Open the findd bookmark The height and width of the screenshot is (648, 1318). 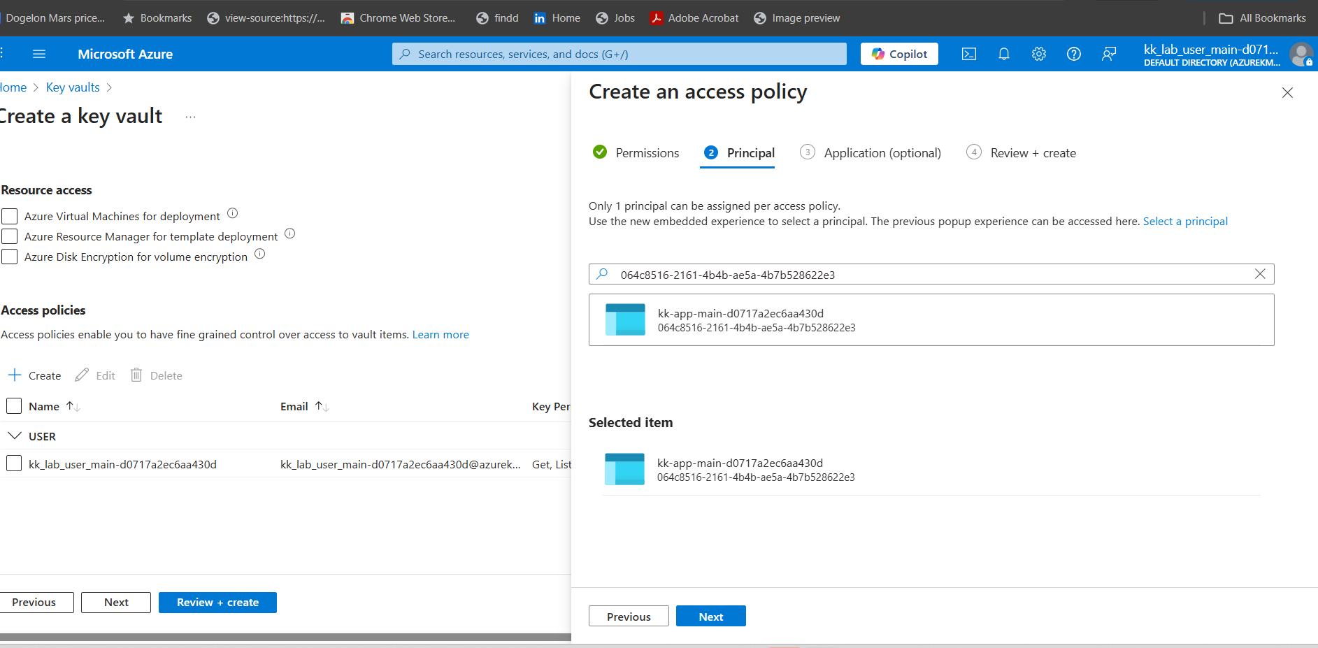tap(497, 18)
